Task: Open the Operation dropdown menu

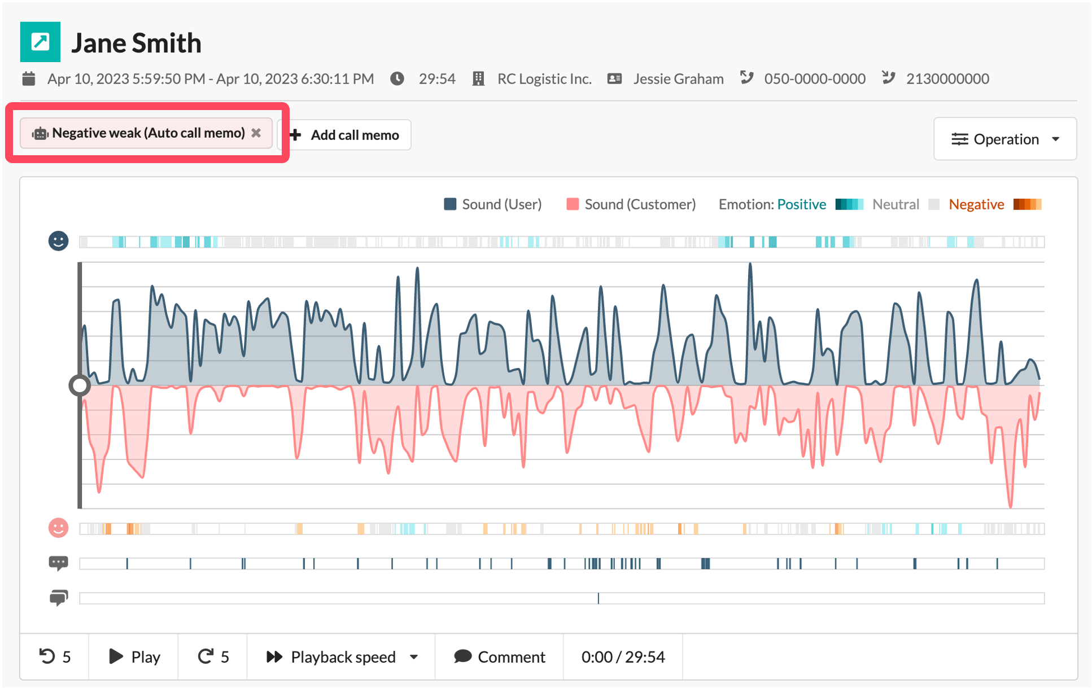Action: pos(1005,139)
